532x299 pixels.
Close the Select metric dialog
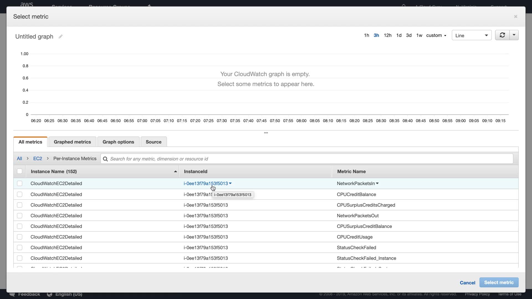point(515,17)
